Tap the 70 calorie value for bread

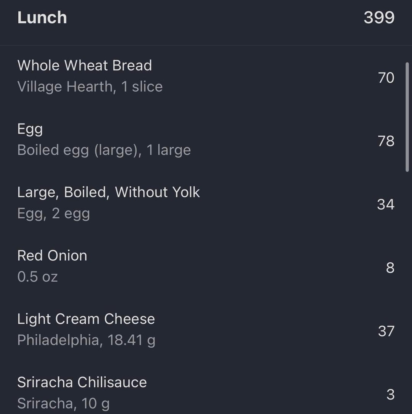[x=386, y=78]
